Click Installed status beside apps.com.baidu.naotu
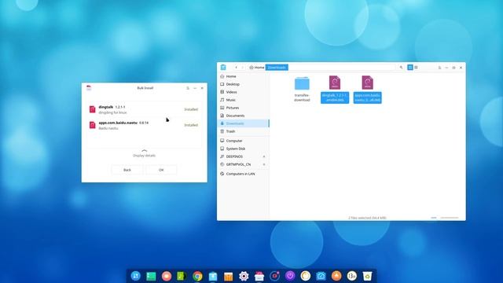This screenshot has width=503, height=283. 191,125
